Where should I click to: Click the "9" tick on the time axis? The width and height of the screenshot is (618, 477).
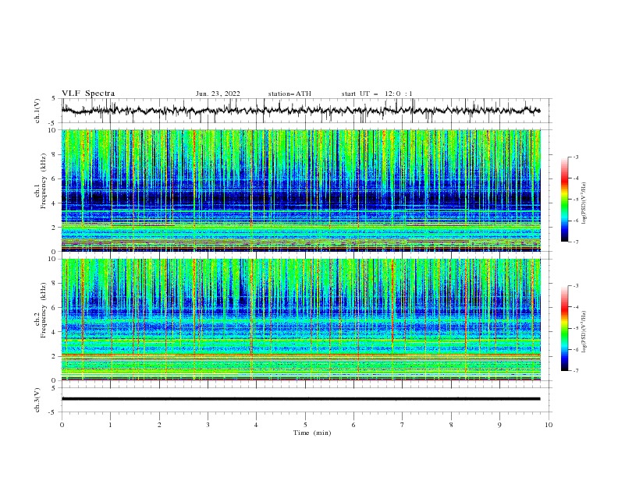click(x=499, y=425)
